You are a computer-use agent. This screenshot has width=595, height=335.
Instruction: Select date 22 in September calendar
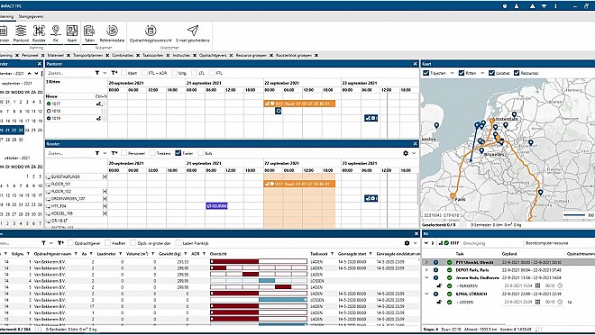pyautogui.click(x=14, y=130)
